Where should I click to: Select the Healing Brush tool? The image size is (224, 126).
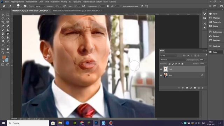click(8, 26)
